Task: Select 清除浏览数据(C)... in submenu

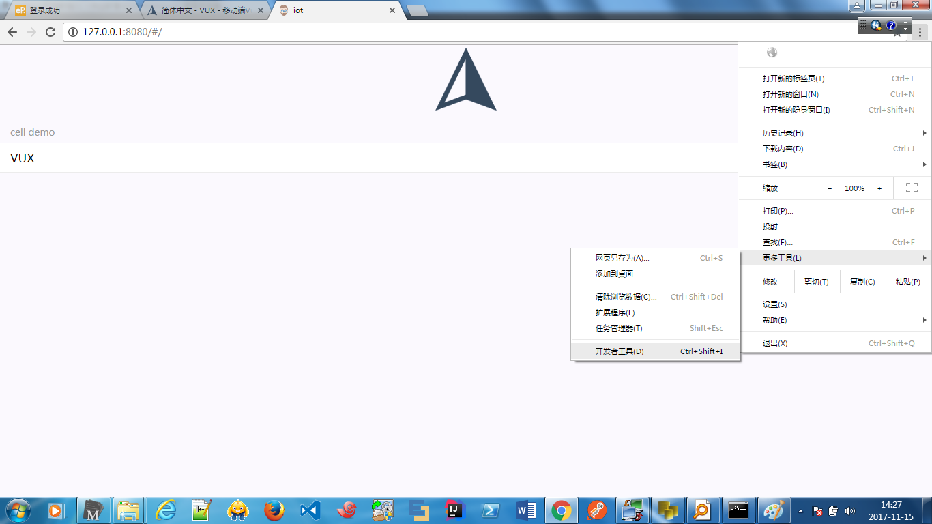Action: [656, 297]
